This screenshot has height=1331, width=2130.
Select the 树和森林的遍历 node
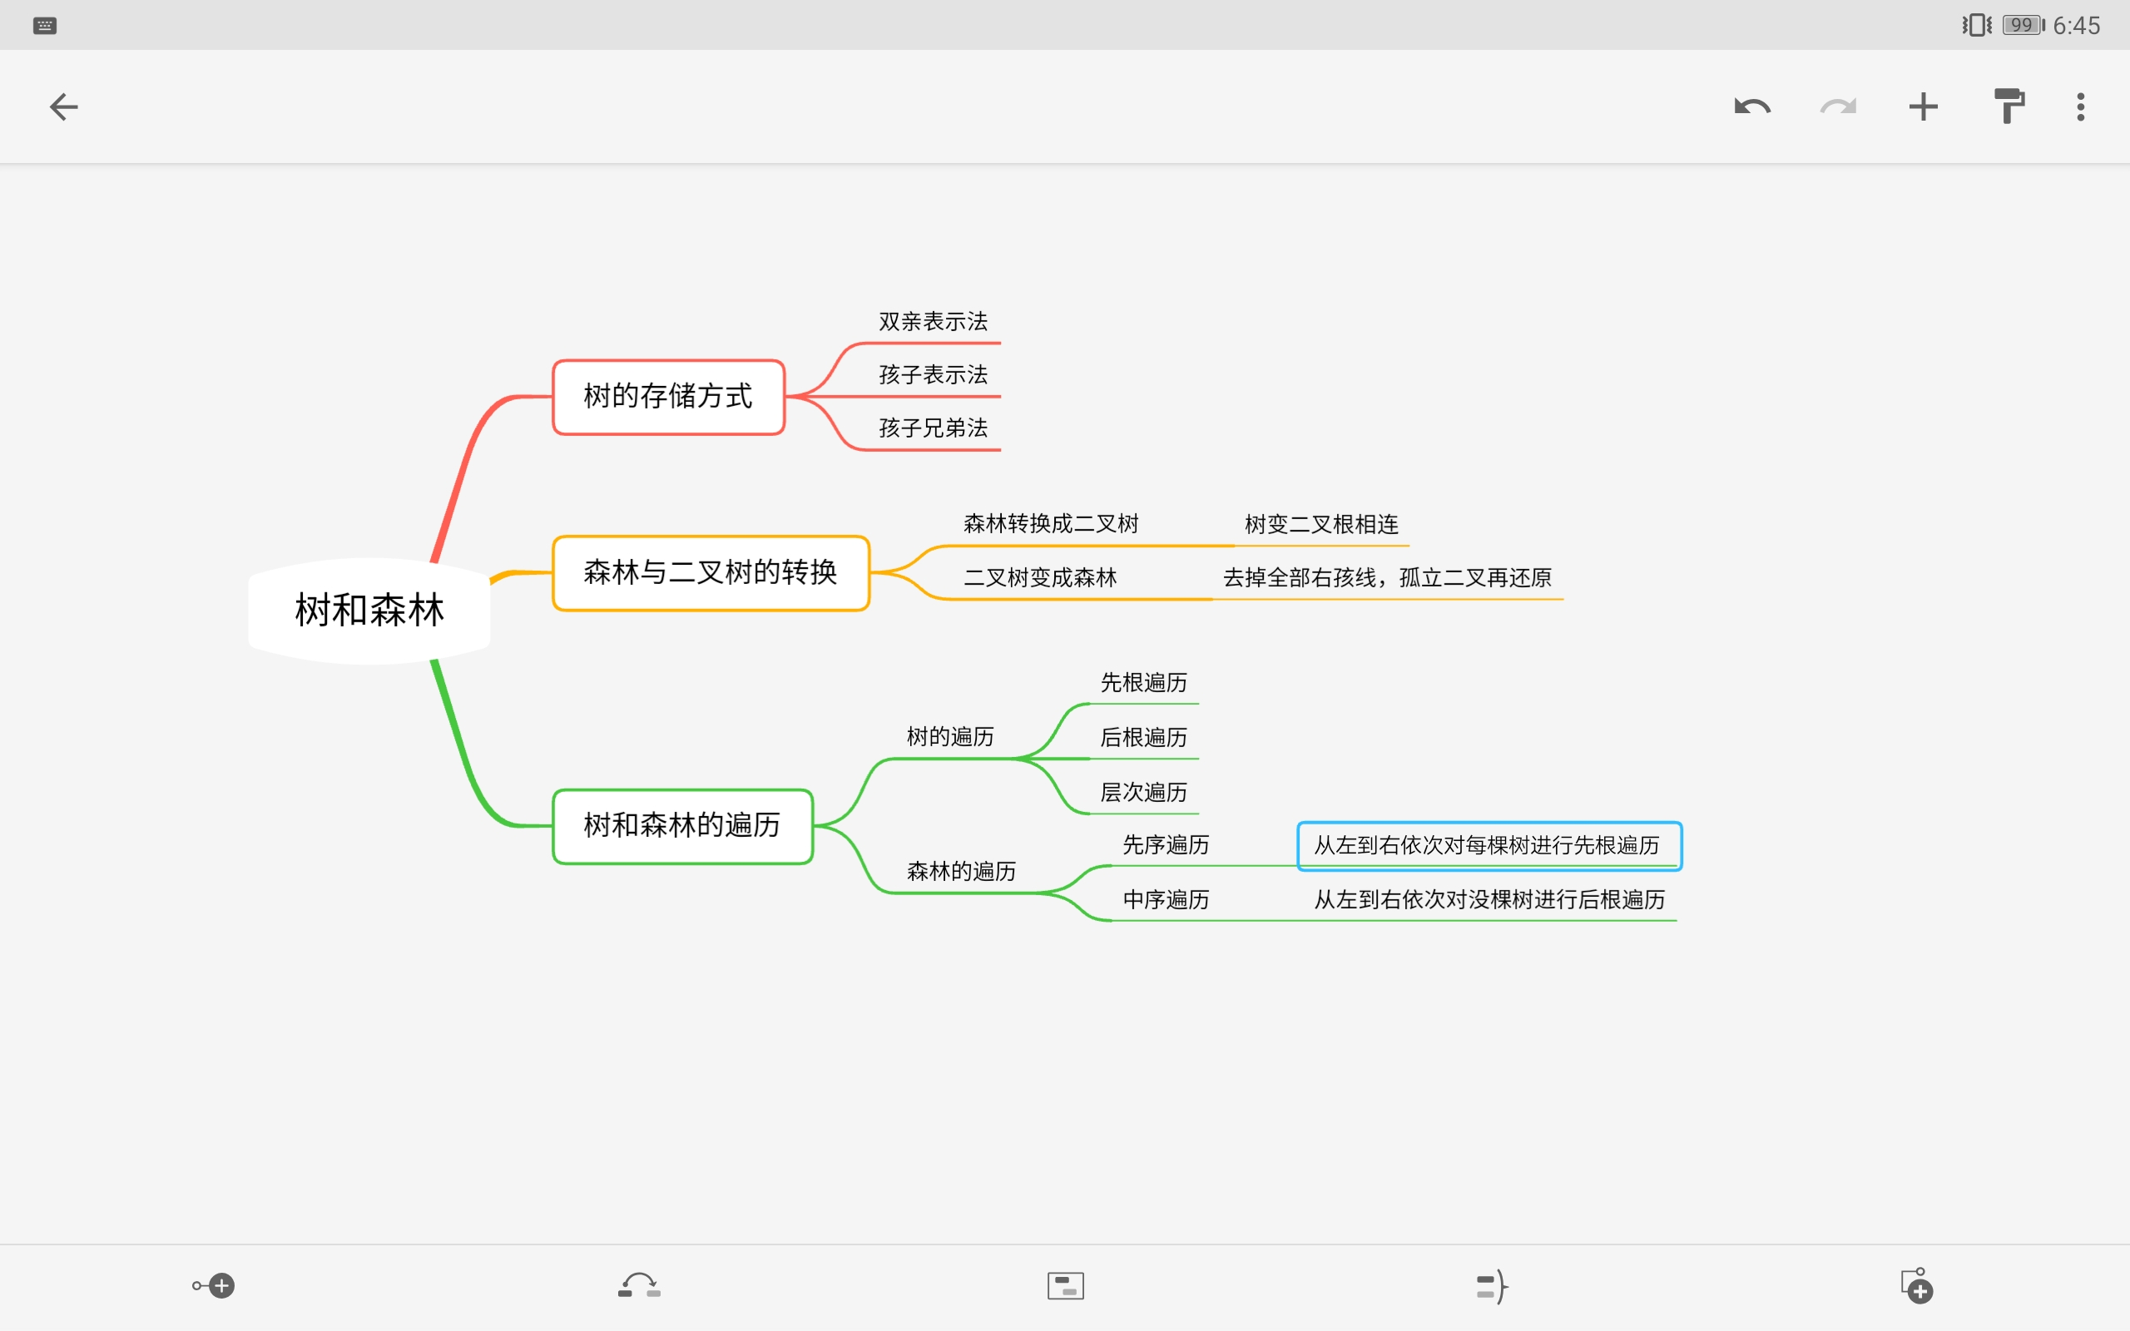tap(683, 826)
